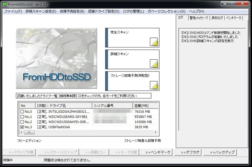Viewport: 252px width, 167px height.
Task: Click the >>ベンチマーク button
Action: [x=156, y=152]
